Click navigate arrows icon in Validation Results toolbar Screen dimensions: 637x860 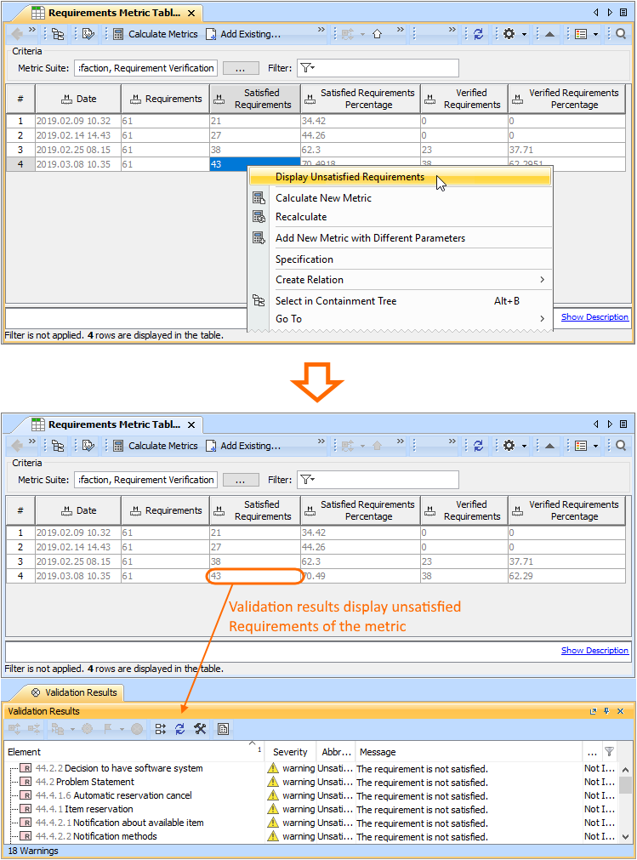(160, 729)
